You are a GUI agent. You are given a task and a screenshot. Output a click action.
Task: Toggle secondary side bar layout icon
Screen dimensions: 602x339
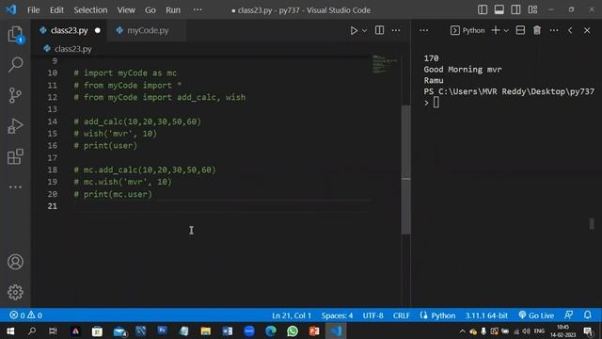[515, 10]
